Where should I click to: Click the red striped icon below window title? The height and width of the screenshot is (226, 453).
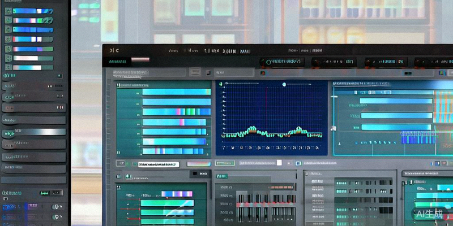pyautogui.click(x=140, y=59)
